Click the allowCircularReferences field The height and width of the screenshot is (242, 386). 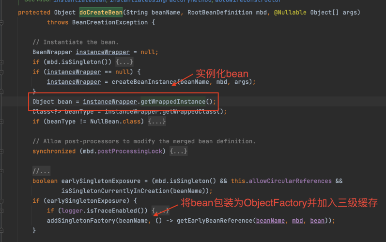click(x=290, y=181)
